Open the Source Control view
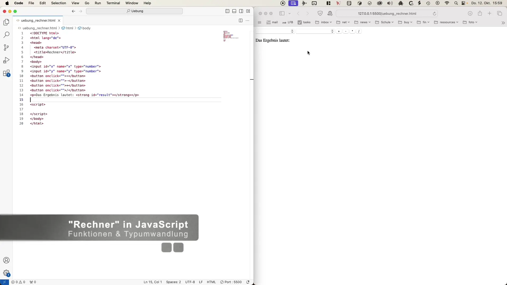 tap(6, 47)
